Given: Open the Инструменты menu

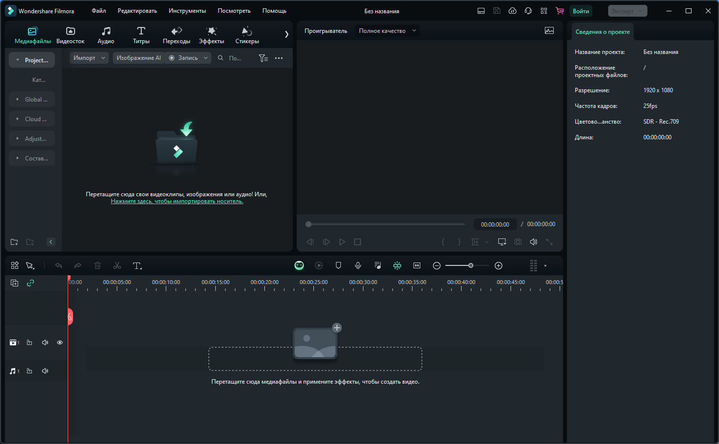Looking at the screenshot, I should [x=187, y=11].
